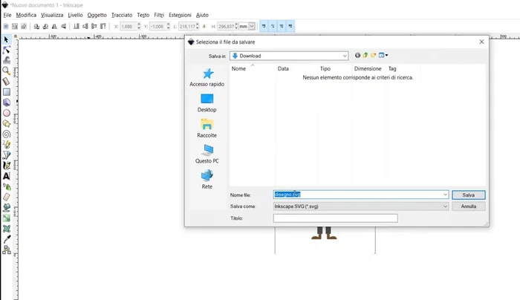
Task: Toggle scale rounded corners option
Action: (273, 26)
